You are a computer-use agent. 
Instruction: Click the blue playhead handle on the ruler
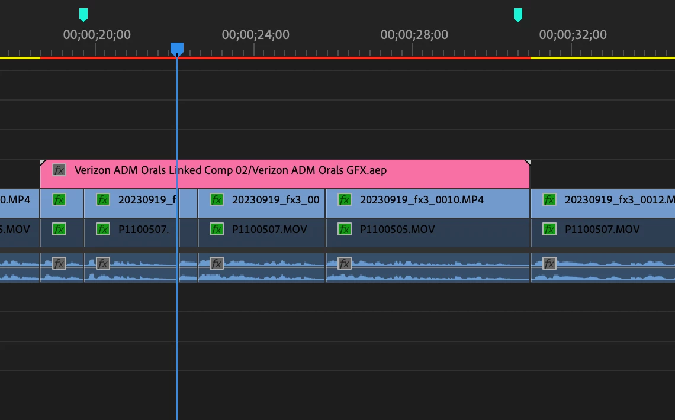177,49
